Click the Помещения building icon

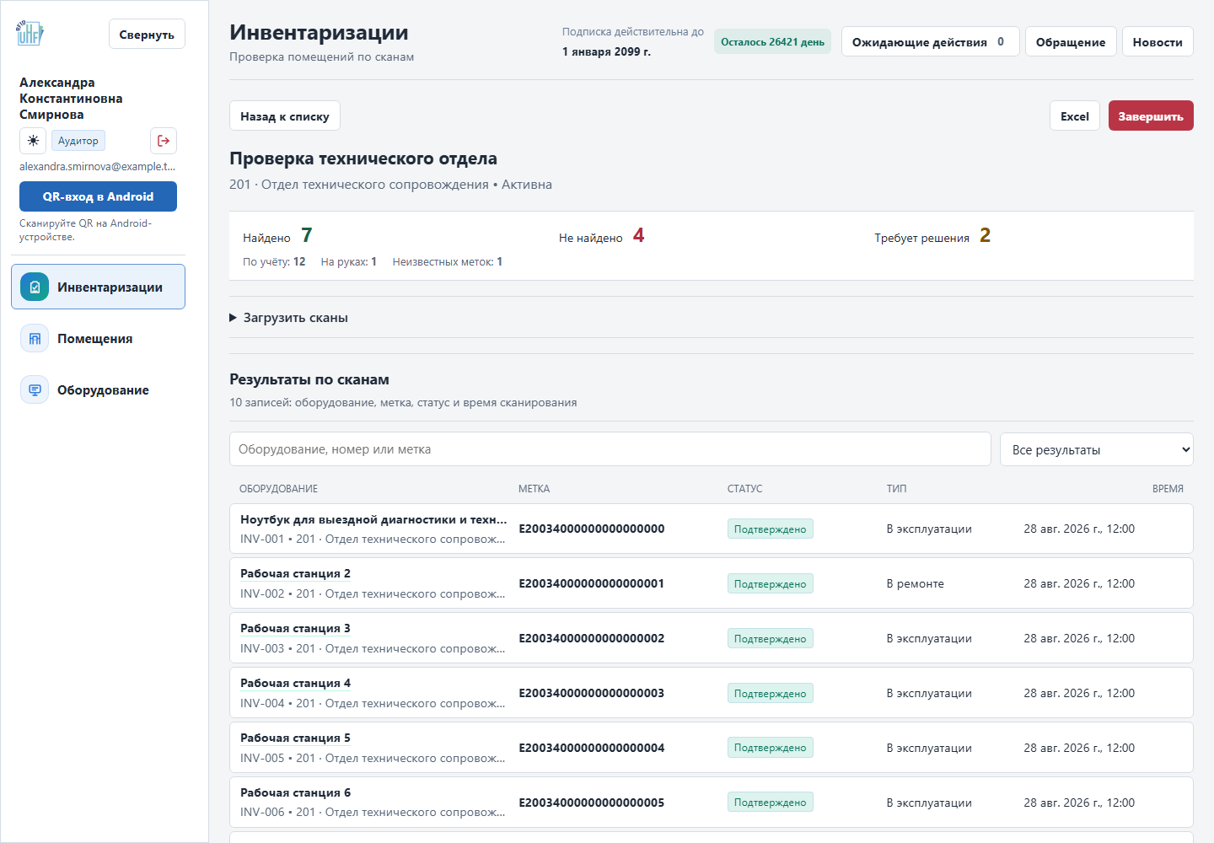point(35,338)
